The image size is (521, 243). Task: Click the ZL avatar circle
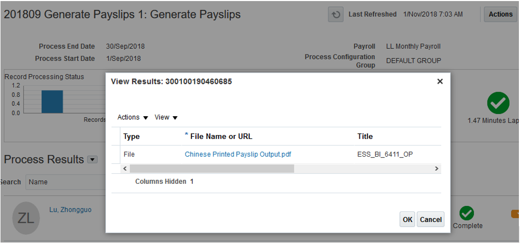coord(26,218)
